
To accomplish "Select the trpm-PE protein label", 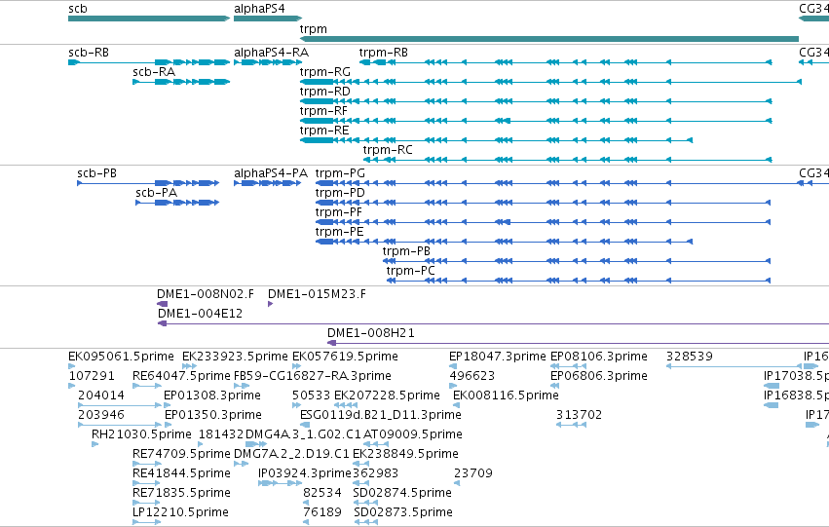I will 339,232.
